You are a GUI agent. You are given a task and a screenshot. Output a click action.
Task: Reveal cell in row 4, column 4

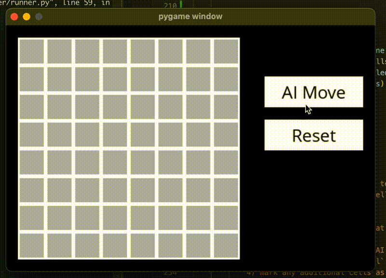115,135
